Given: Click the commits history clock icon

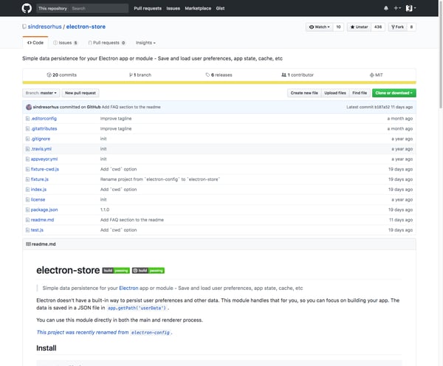Looking at the screenshot, I should click(x=49, y=75).
